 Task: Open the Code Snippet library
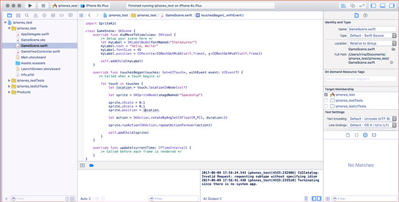pos(356,135)
